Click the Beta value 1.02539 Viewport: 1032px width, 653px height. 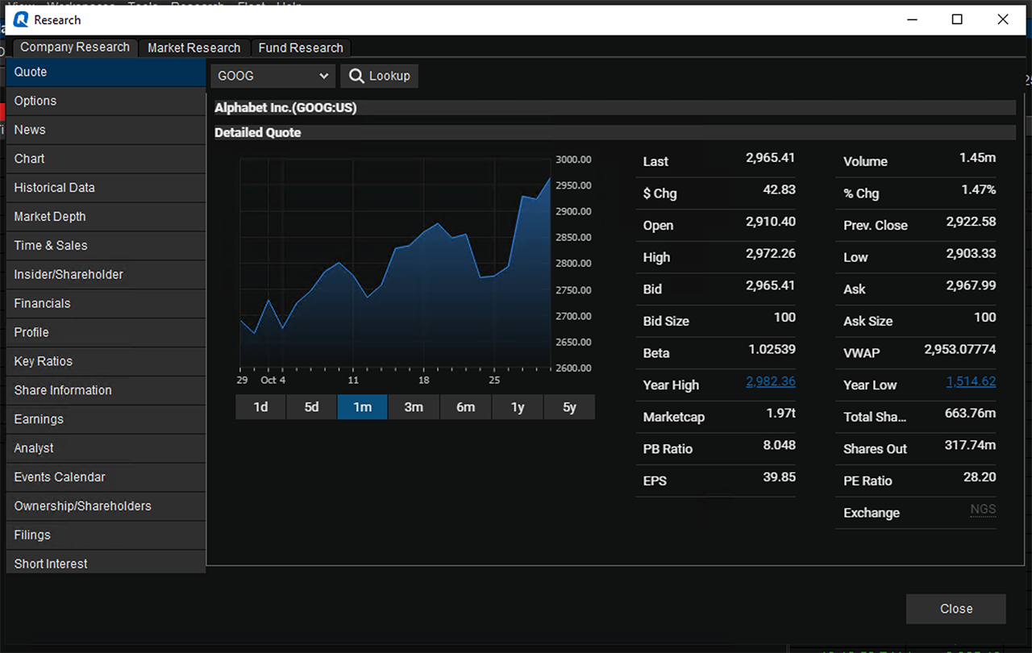[x=773, y=350]
